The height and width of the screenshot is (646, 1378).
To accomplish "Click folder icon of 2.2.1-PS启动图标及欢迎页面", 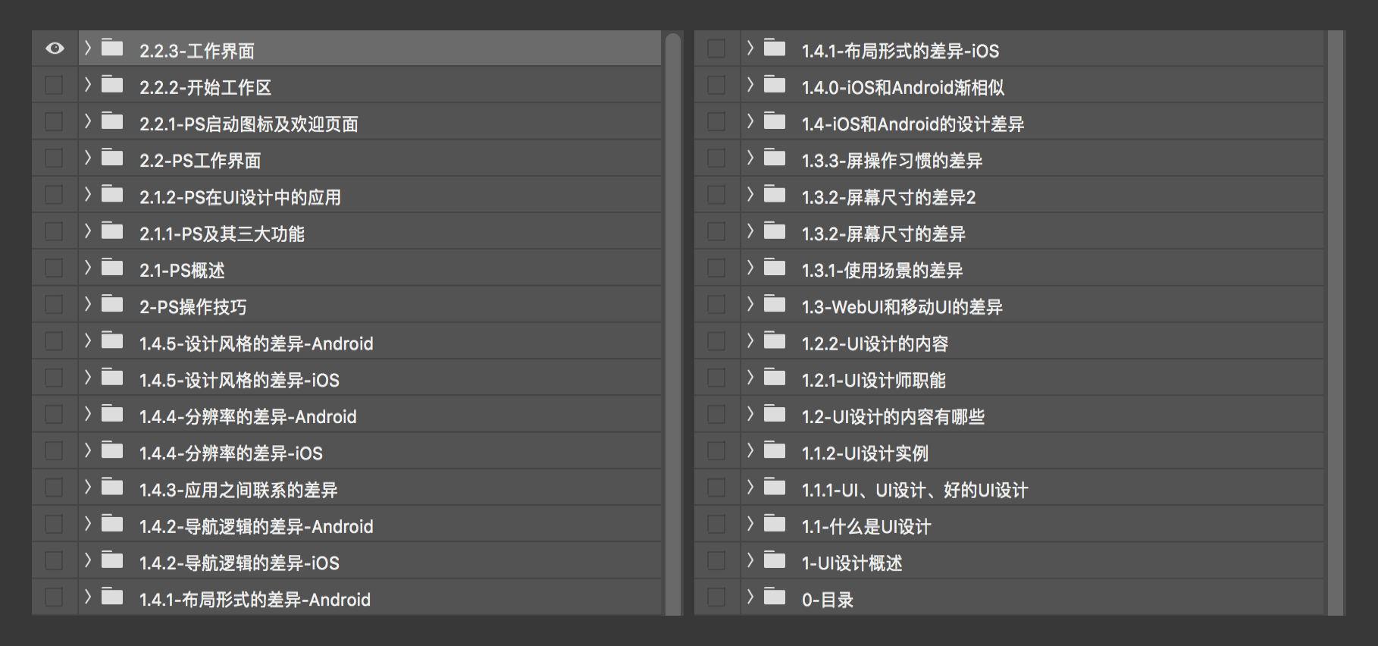I will coord(112,121).
